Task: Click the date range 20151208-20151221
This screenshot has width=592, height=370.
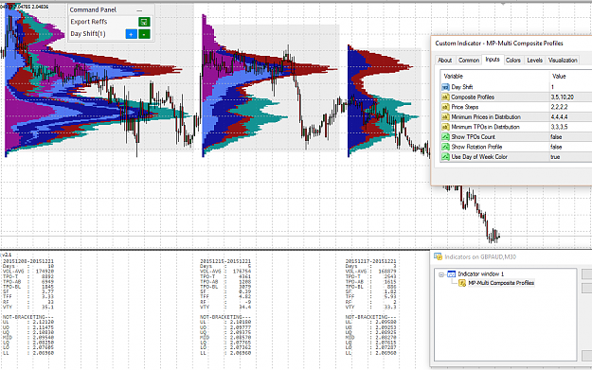Action: [28, 261]
